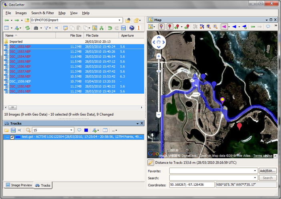The width and height of the screenshot is (281, 199).
Task: Uncheck the test.gst track checkbox
Action: point(12,137)
